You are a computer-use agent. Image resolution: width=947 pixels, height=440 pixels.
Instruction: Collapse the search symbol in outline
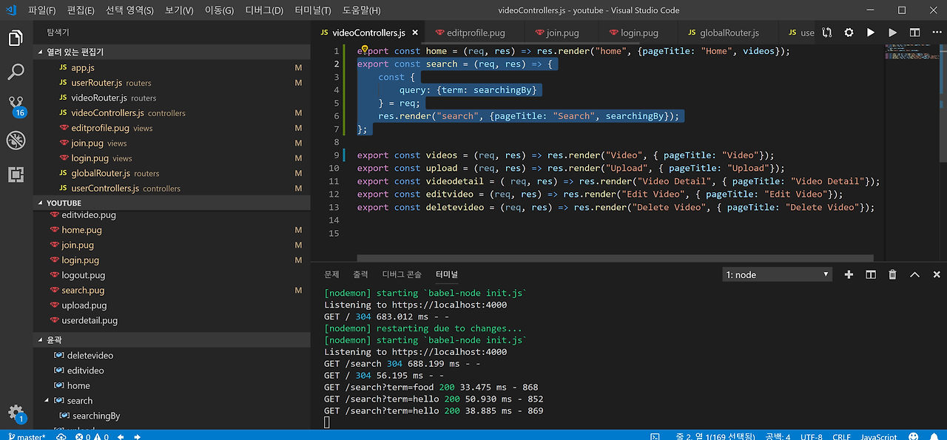[47, 401]
